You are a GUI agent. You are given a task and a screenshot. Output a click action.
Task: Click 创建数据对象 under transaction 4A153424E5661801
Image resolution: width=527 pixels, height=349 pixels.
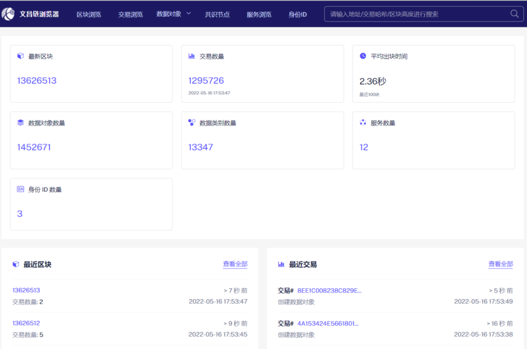(x=296, y=335)
